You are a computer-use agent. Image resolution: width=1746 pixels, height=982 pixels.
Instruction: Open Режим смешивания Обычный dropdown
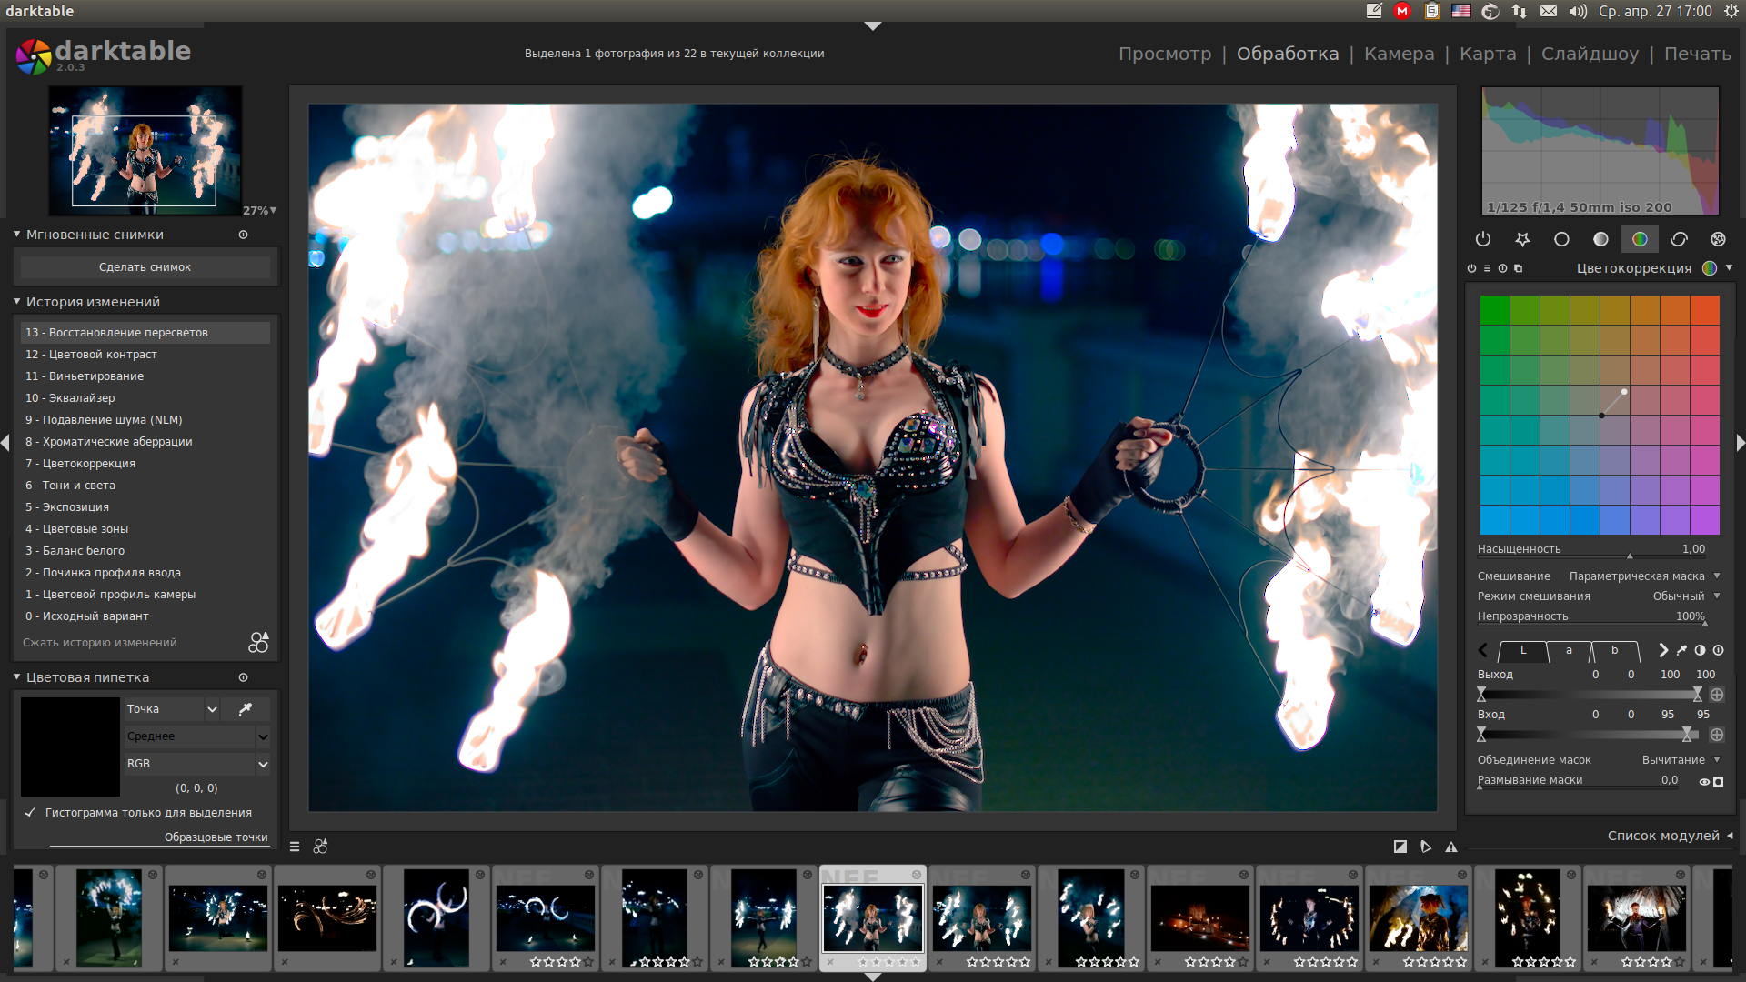pos(1599,596)
